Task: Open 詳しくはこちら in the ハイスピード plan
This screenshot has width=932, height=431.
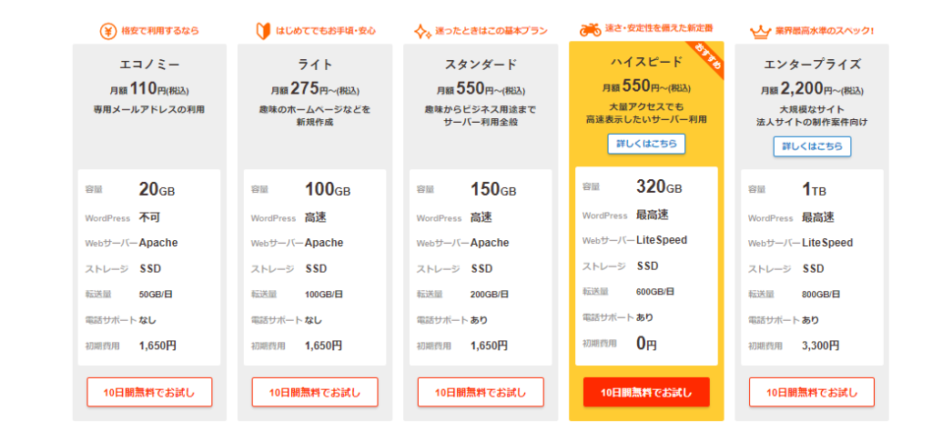Action: point(646,145)
